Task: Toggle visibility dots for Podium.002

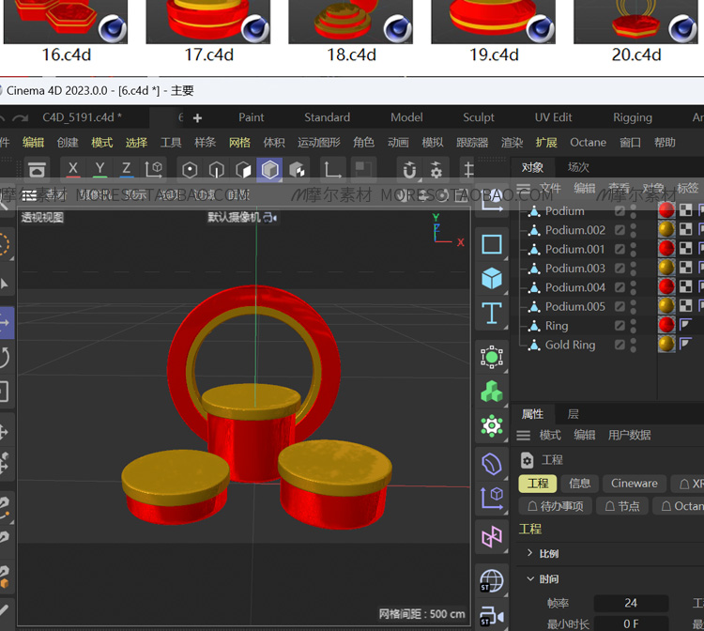Action: coord(634,230)
